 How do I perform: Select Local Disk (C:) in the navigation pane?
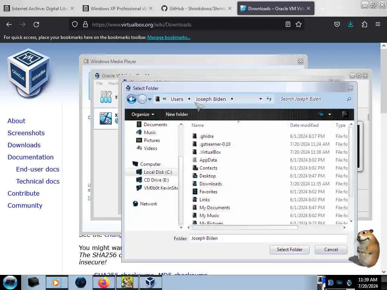click(x=158, y=172)
